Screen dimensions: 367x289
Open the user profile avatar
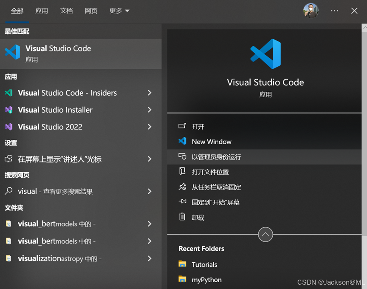[311, 11]
